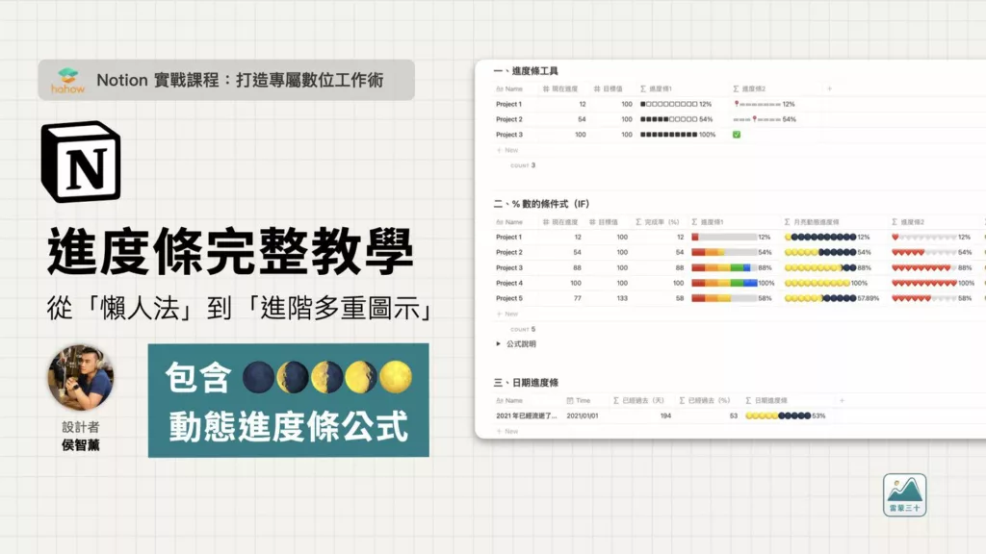
Task: Click the full moon emoji in the teal banner
Action: [396, 377]
